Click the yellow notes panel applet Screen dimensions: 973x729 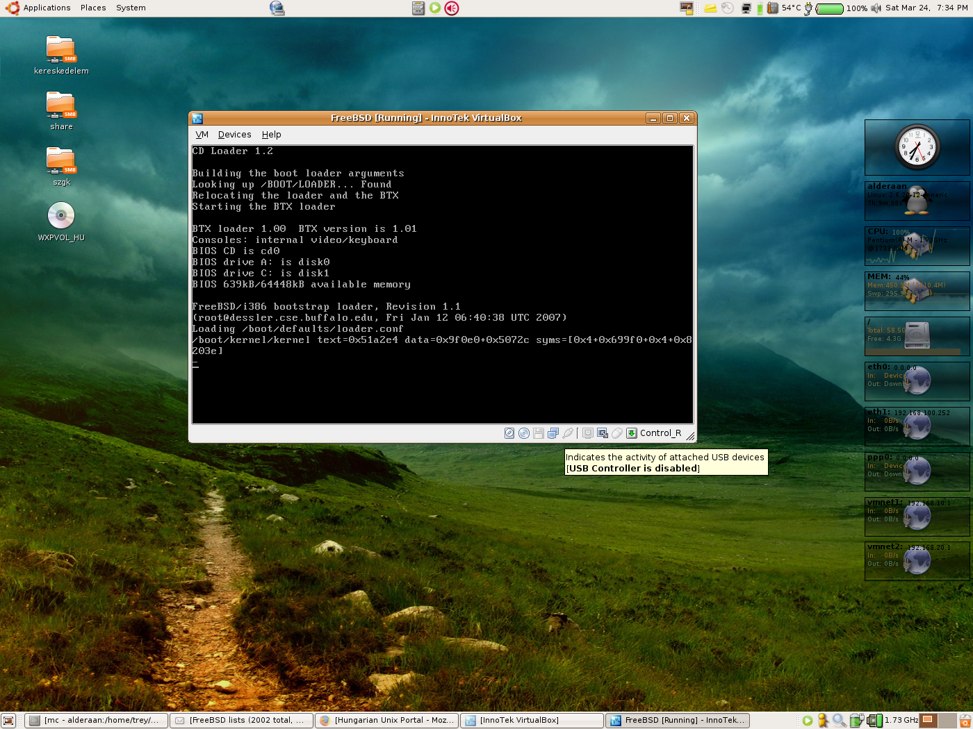click(710, 8)
